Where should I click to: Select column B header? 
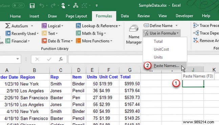pos(35,70)
